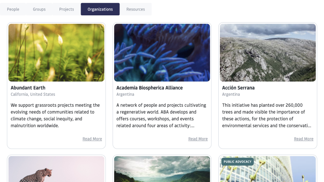Click the rocky mountain landscape photo
Image resolution: width=324 pixels, height=182 pixels.
click(x=268, y=53)
